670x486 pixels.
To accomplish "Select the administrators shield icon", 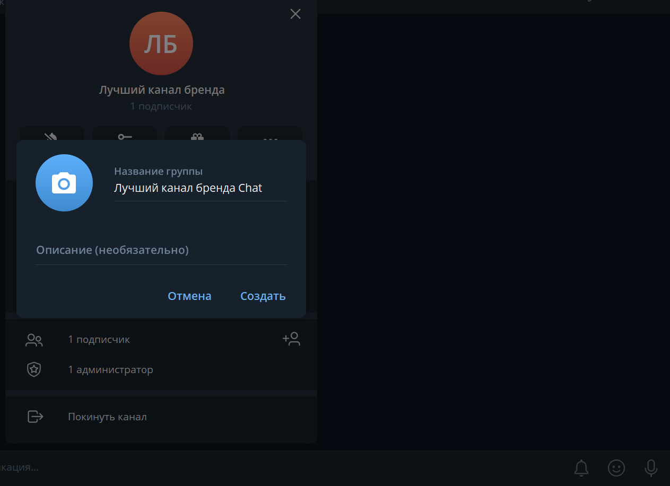I will coord(34,369).
